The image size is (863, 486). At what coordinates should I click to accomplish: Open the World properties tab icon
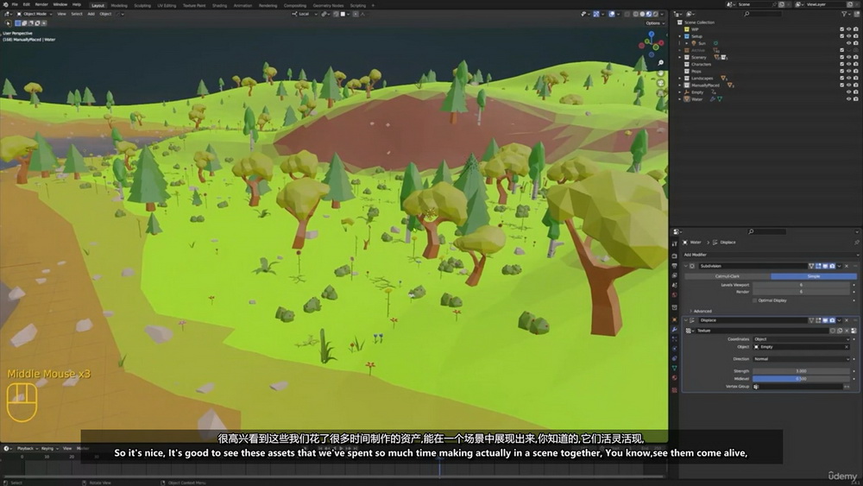tap(674, 294)
